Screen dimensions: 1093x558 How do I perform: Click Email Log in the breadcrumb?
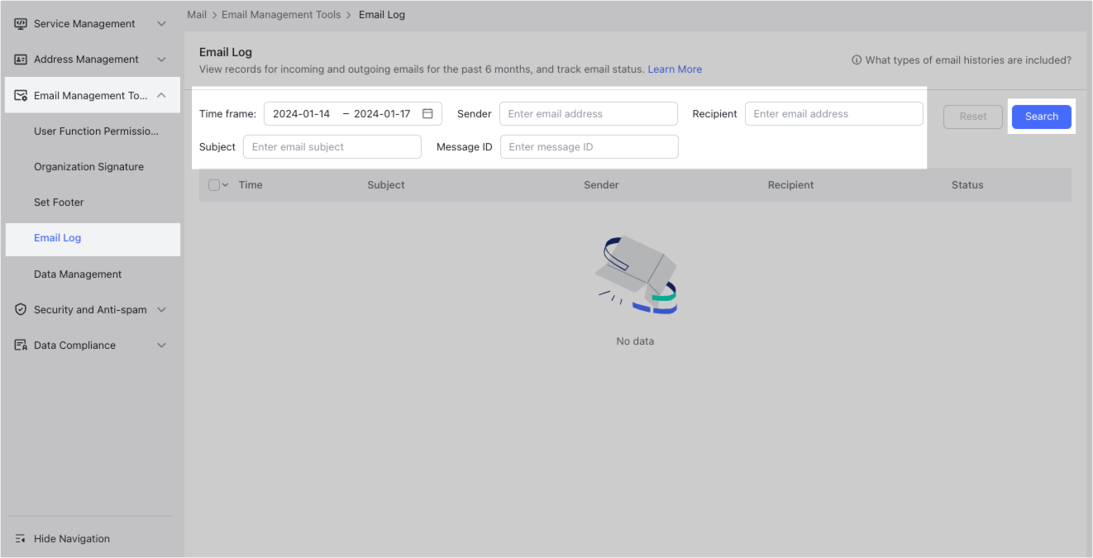pyautogui.click(x=382, y=15)
